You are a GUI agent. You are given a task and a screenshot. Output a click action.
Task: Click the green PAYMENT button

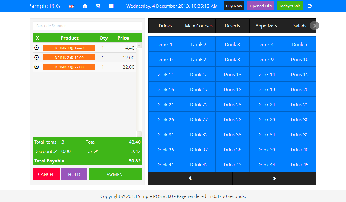(x=115, y=175)
